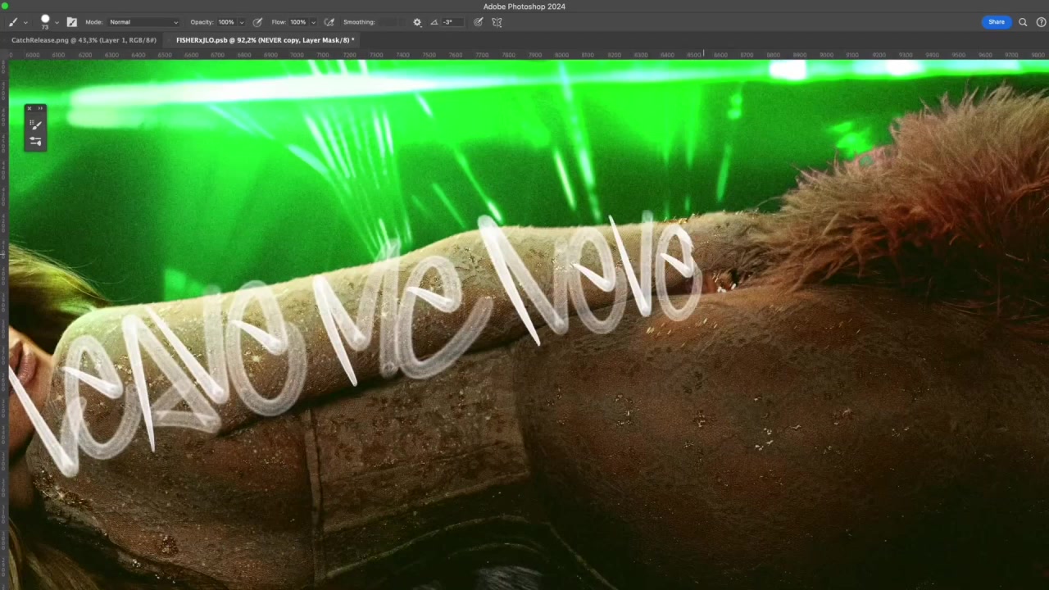Open the Brush Settings floating panel icon
Screen dimensions: 1049x590
pos(35,141)
